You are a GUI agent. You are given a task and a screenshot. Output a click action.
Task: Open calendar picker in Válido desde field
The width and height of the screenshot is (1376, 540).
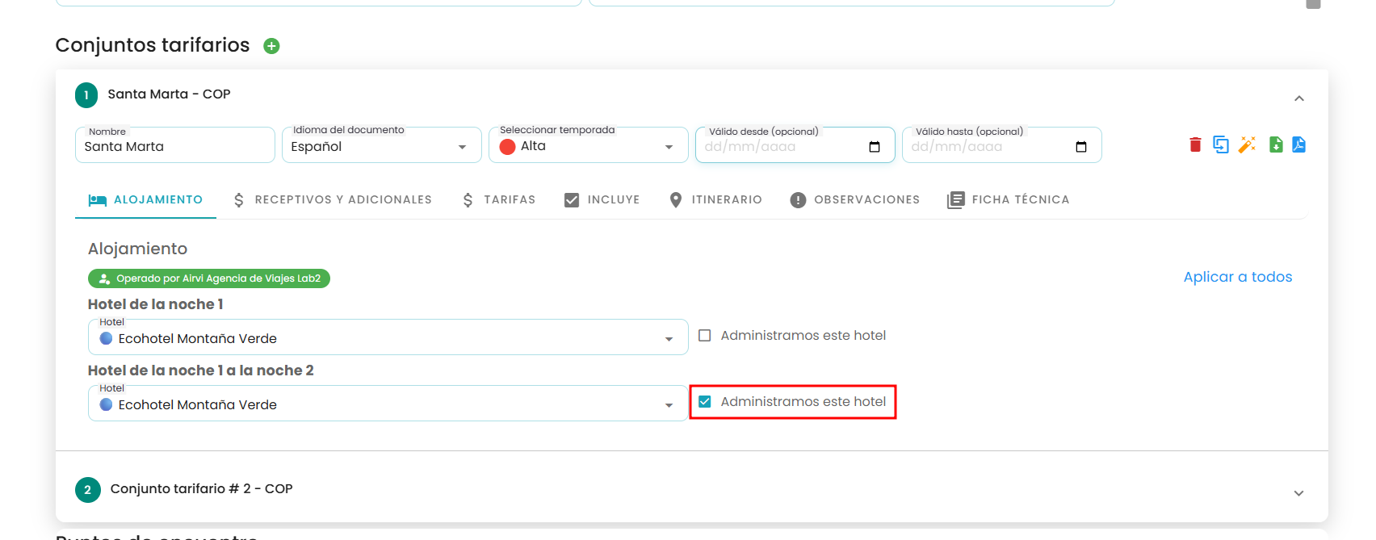pyautogui.click(x=874, y=147)
